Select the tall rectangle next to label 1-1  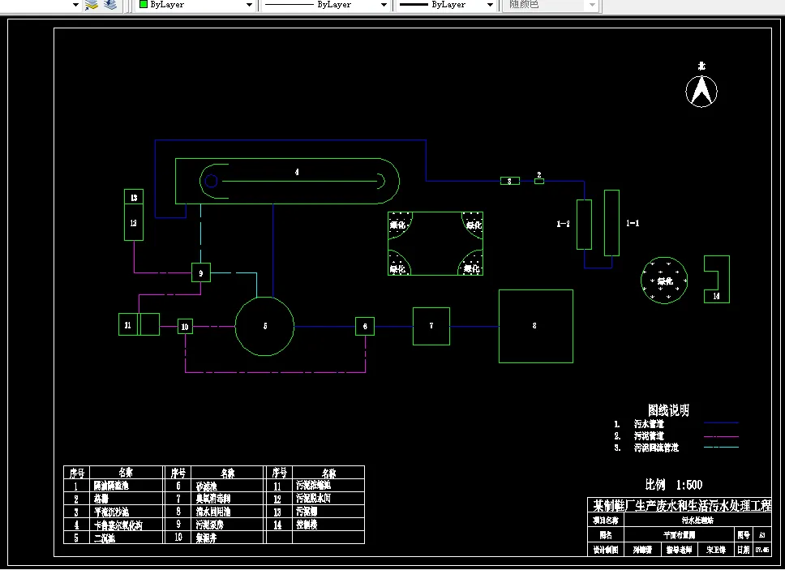tap(611, 223)
